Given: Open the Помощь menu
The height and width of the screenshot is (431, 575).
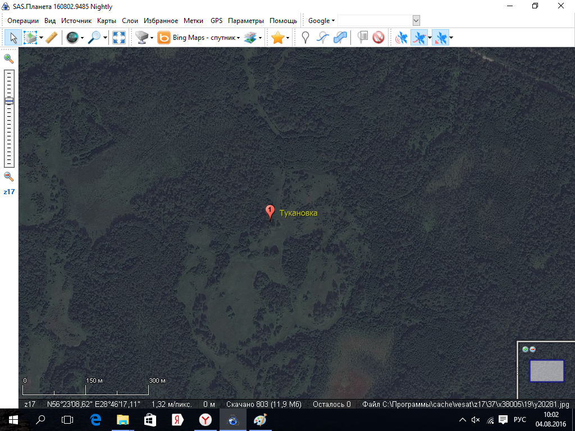Looking at the screenshot, I should [283, 21].
